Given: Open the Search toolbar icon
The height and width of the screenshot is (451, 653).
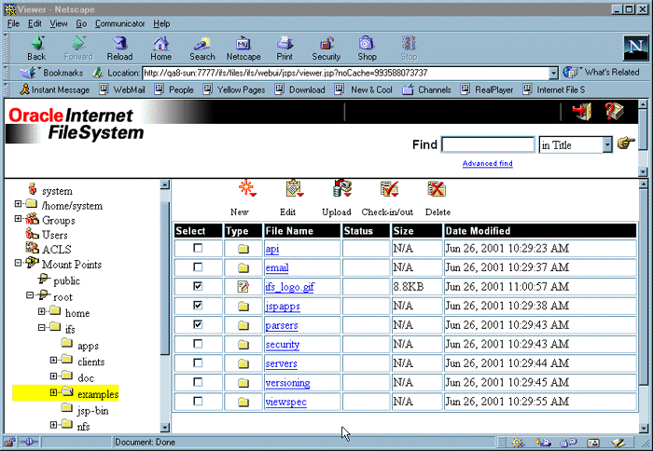Looking at the screenshot, I should pyautogui.click(x=202, y=43).
